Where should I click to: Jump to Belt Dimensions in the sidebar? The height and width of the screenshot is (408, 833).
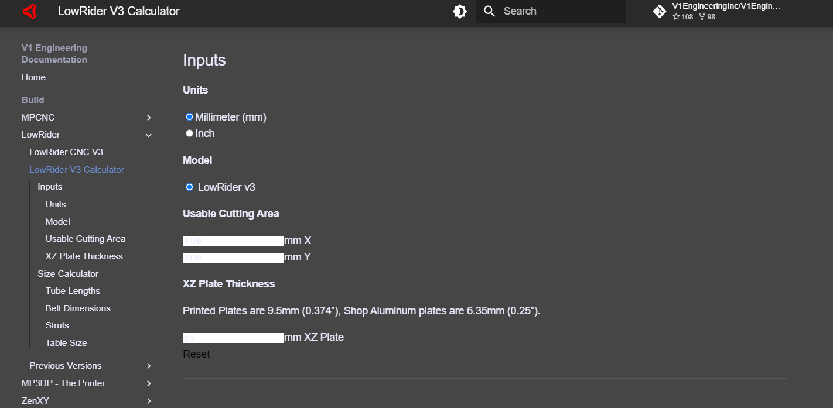[78, 308]
